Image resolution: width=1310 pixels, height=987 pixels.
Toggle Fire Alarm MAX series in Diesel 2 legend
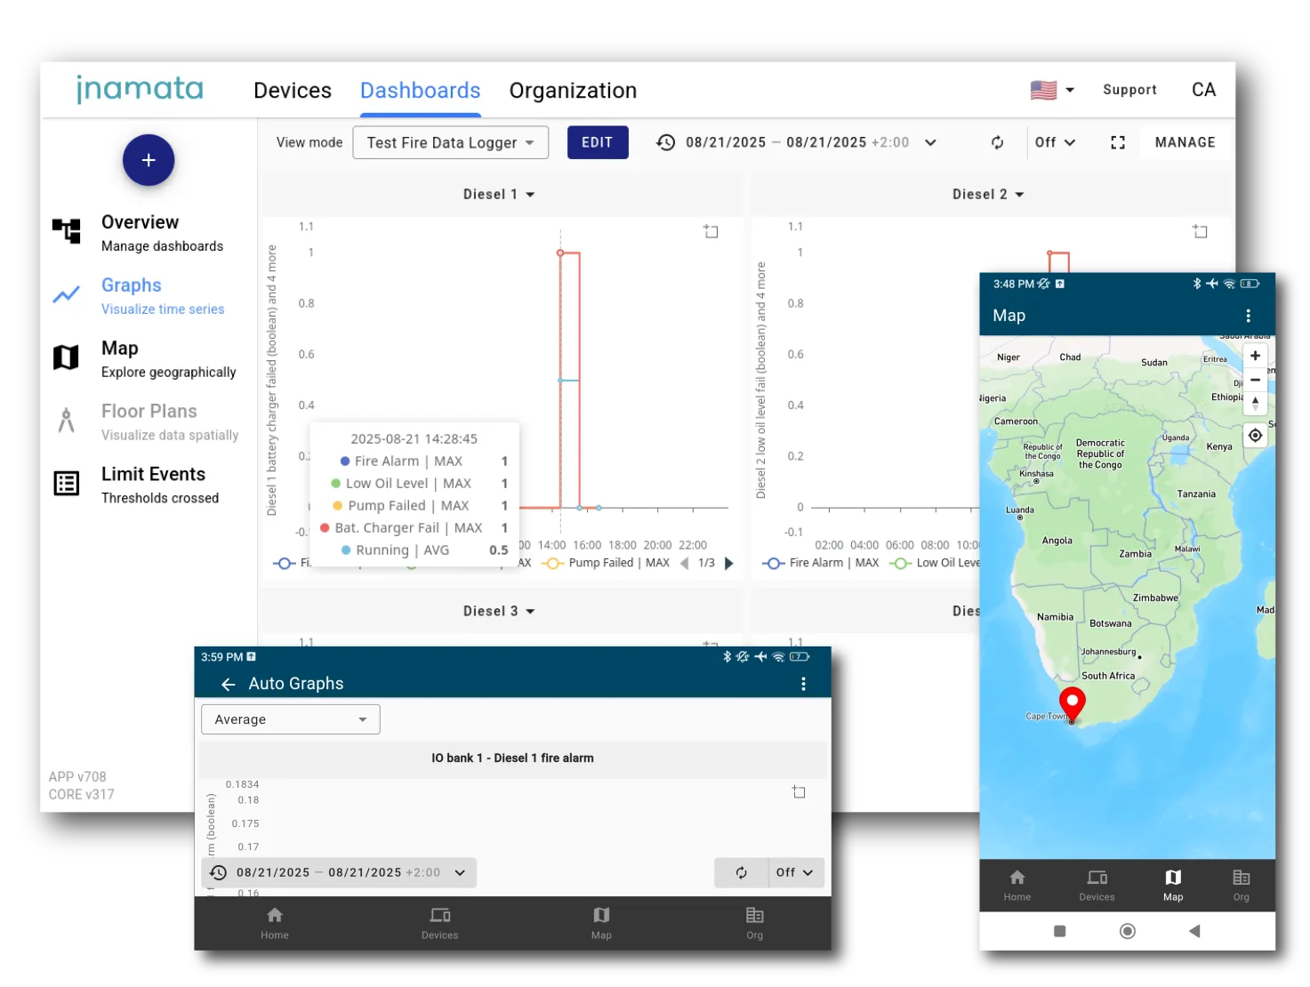coord(820,563)
